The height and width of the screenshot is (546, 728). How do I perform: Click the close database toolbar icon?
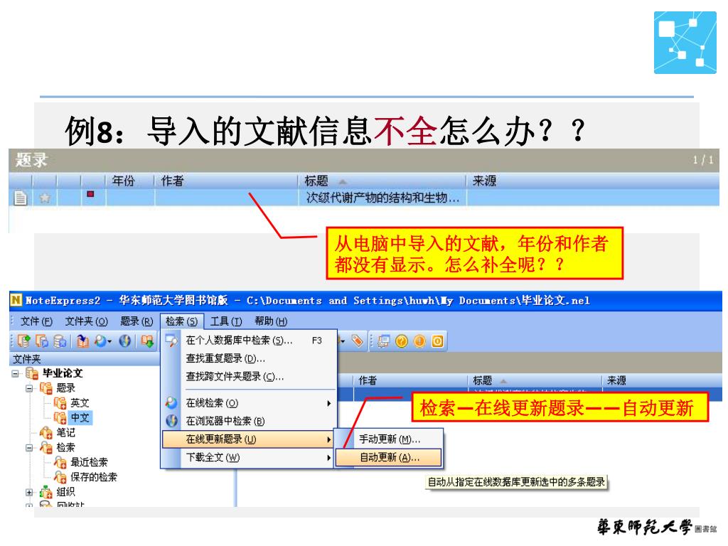(60, 341)
